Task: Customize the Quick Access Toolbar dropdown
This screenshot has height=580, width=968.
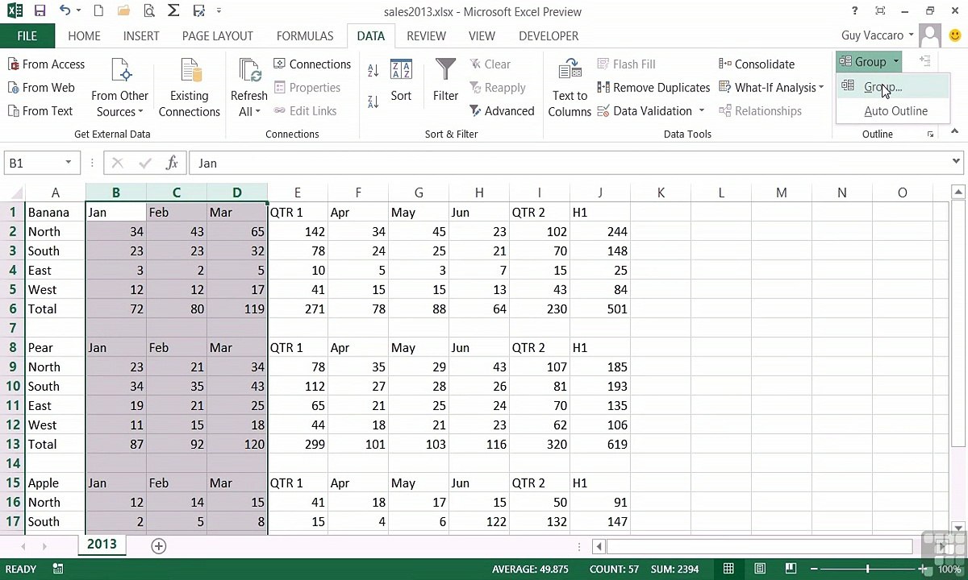Action: pos(219,11)
